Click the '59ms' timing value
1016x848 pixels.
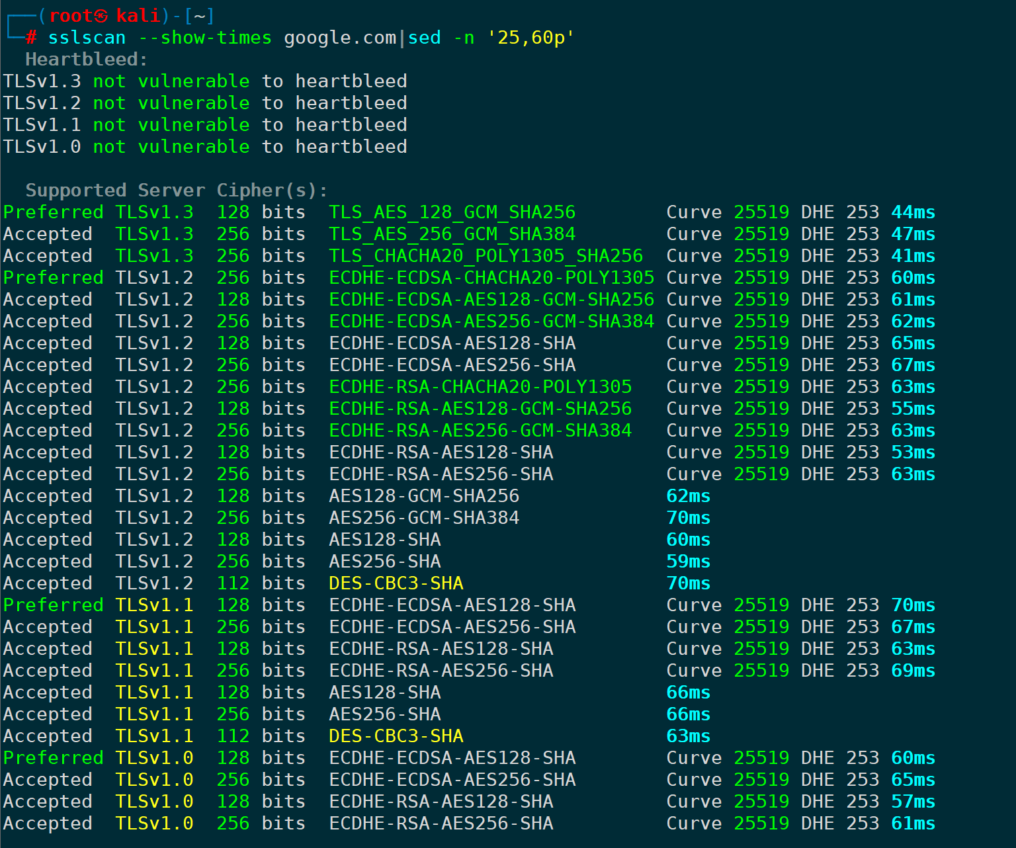point(689,562)
